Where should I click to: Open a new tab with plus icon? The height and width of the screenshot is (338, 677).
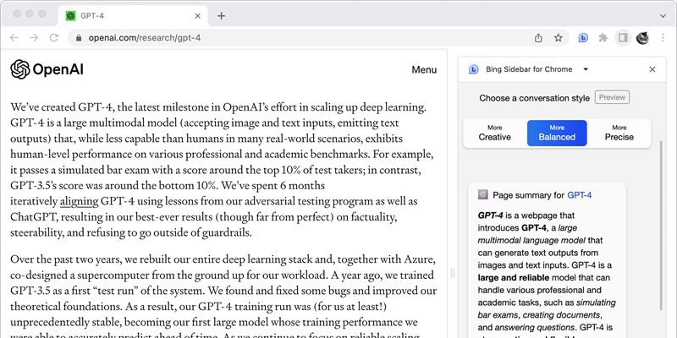pyautogui.click(x=221, y=16)
